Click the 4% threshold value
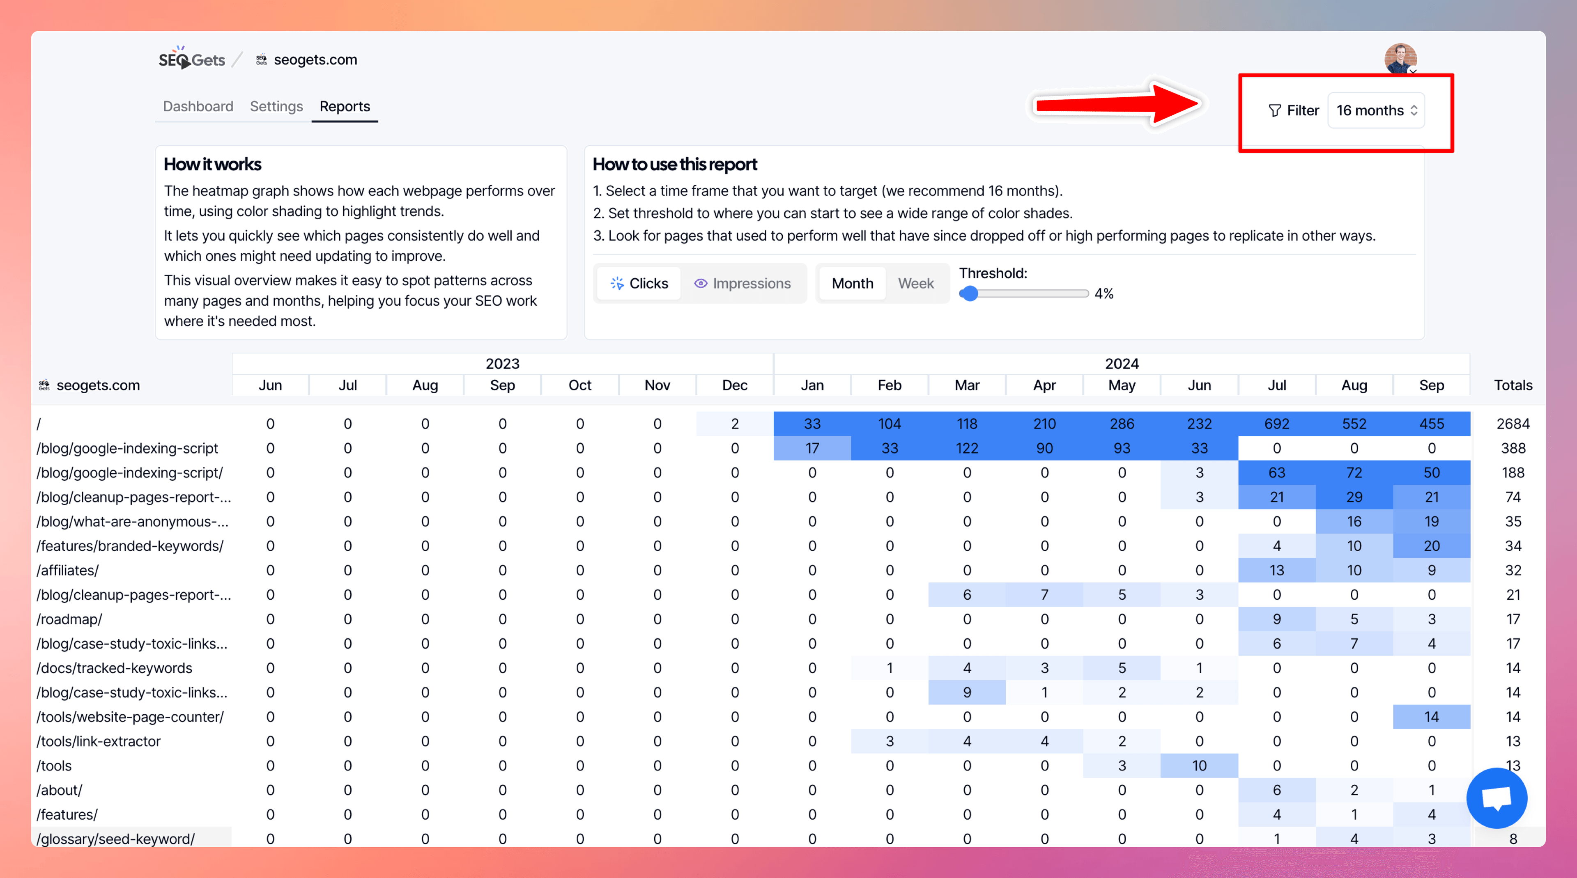Screen dimensions: 1577x878 pos(1104,293)
